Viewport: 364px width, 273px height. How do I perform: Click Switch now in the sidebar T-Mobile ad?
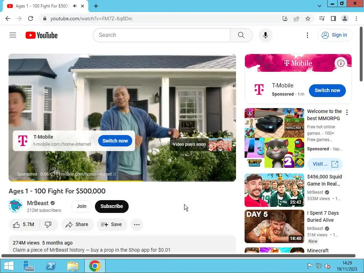[x=327, y=91]
